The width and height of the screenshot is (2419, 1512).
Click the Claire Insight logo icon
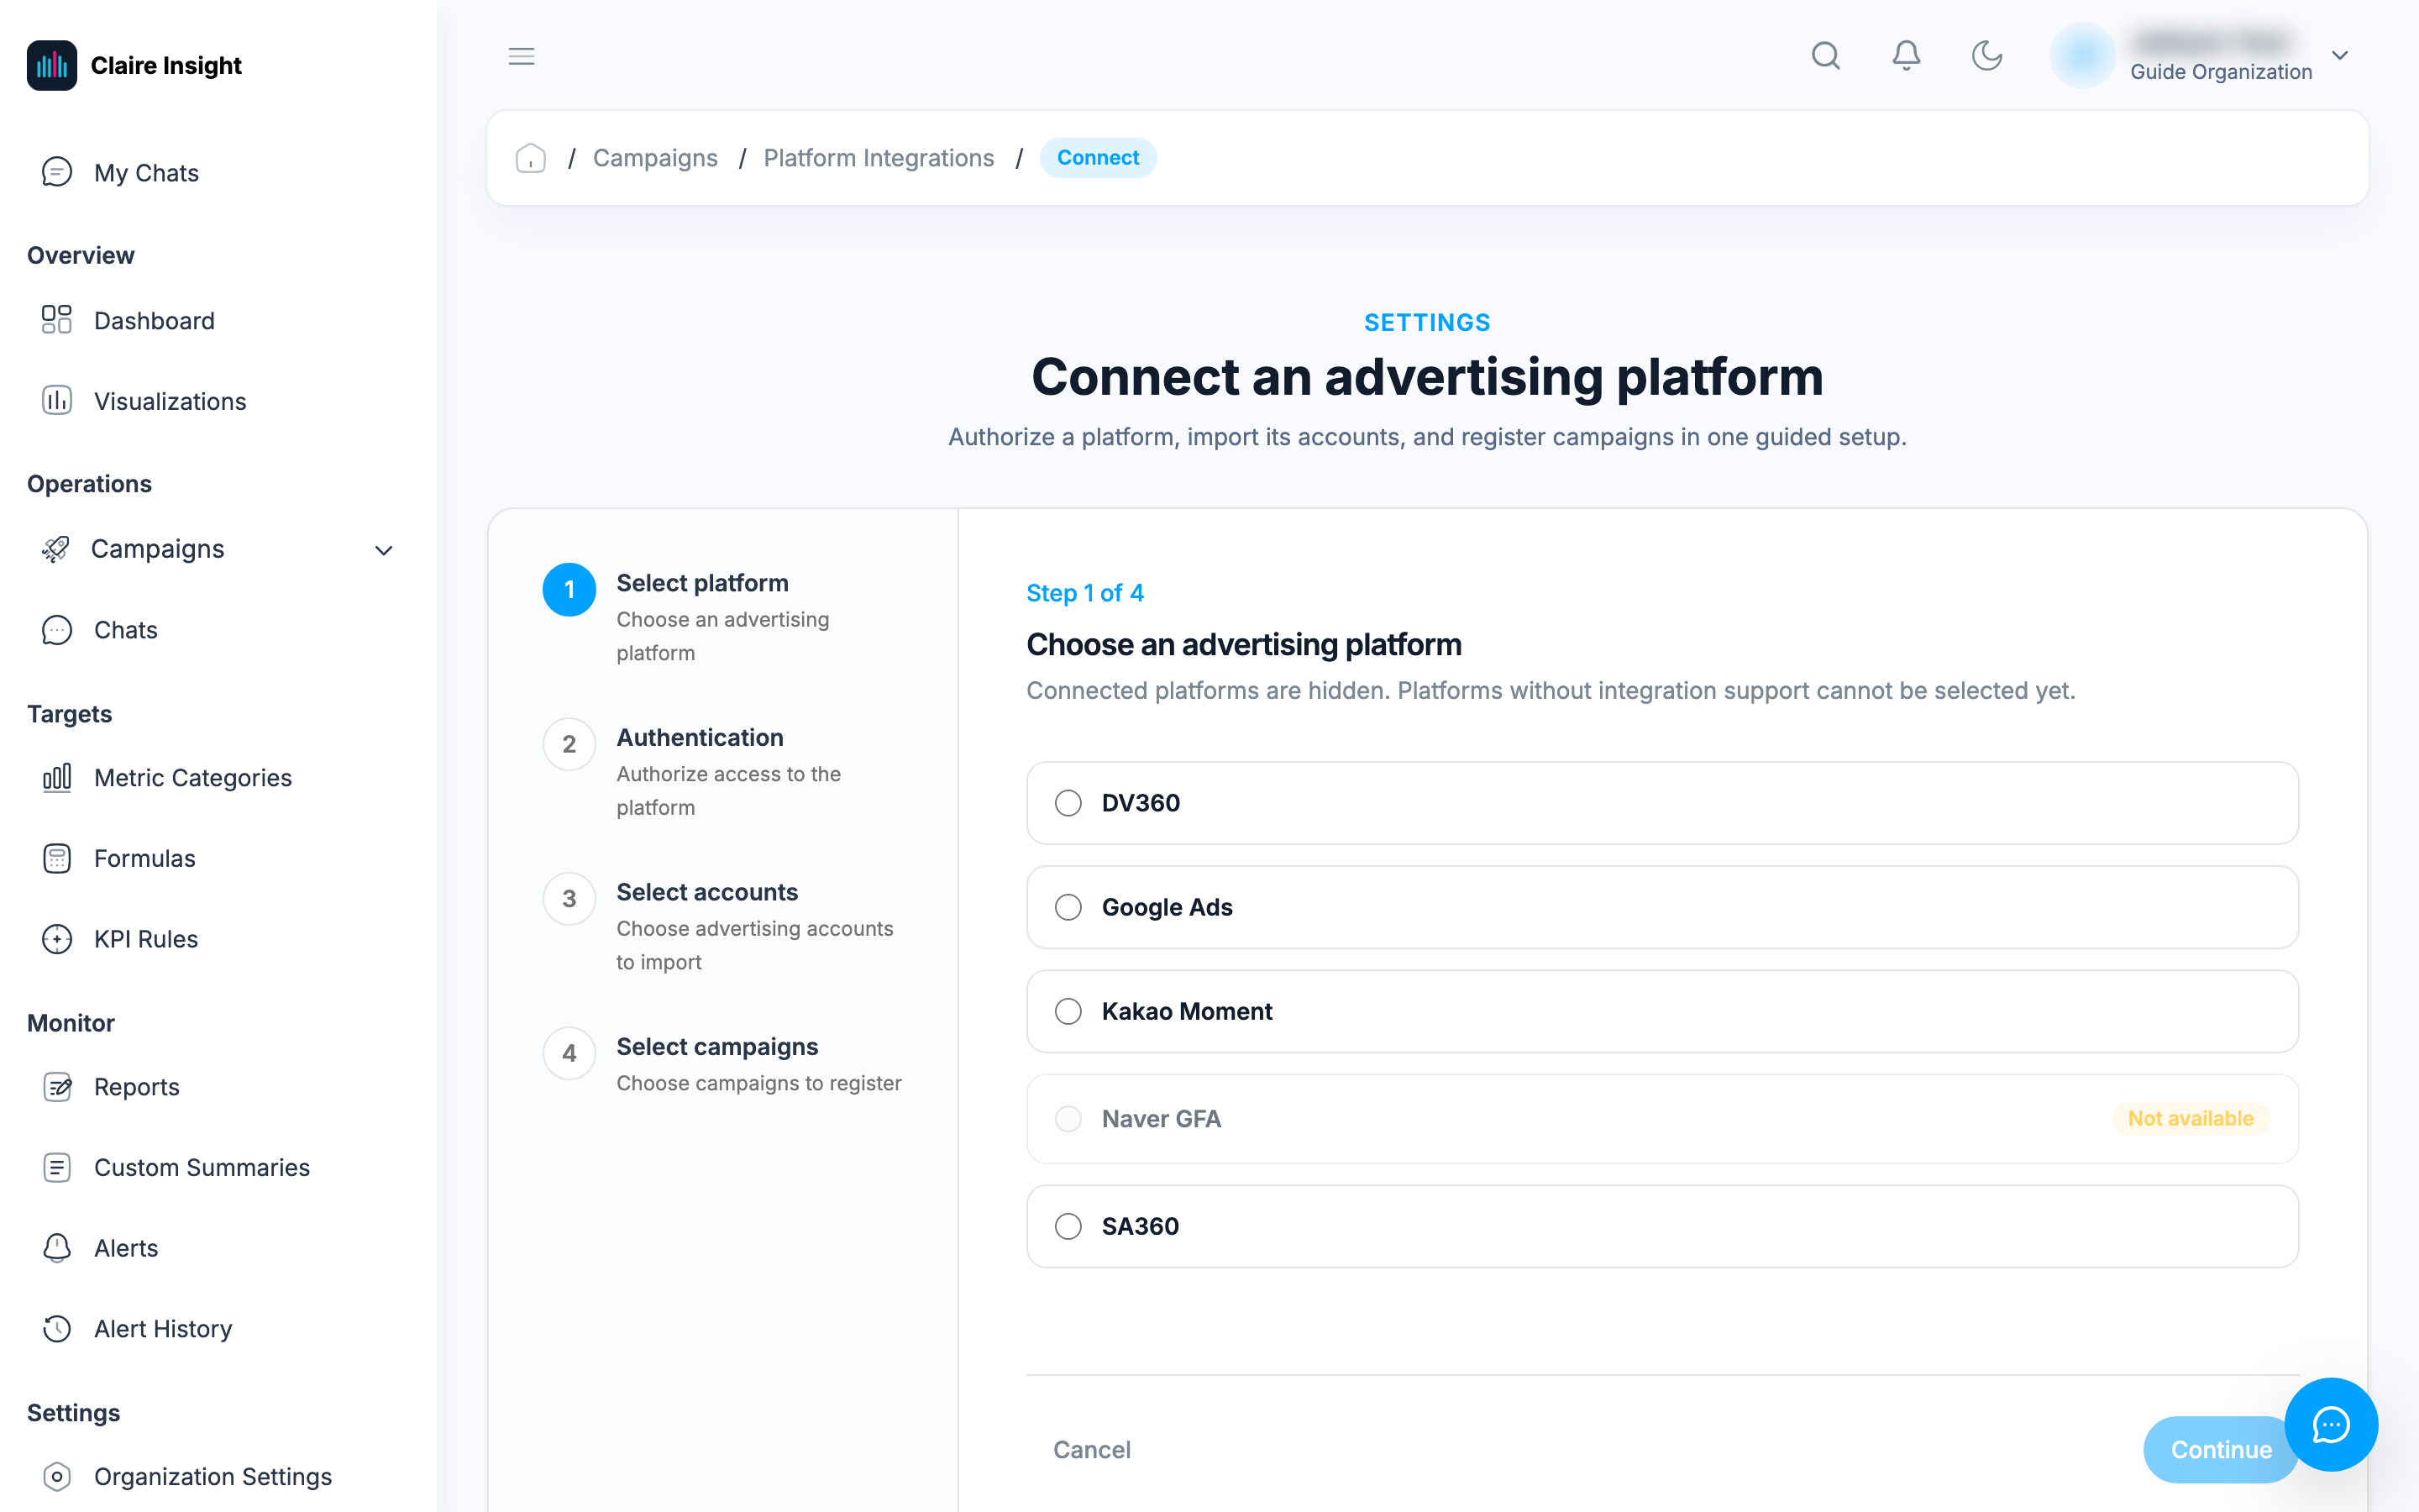tap(52, 65)
